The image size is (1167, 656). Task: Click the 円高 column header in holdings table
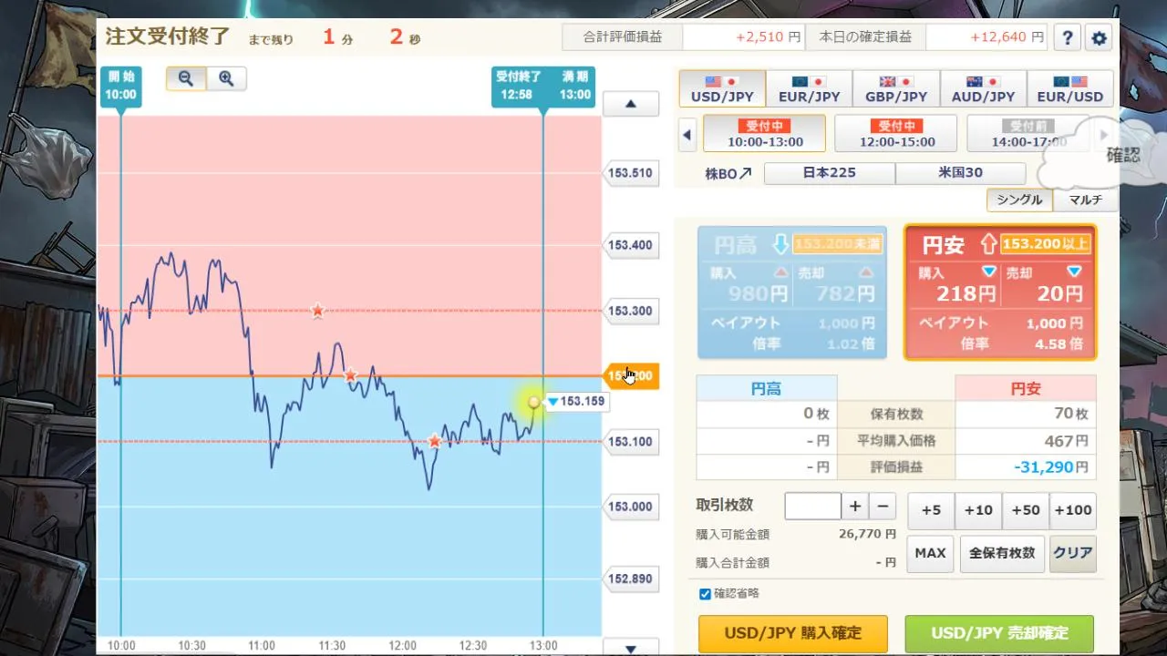click(x=766, y=388)
